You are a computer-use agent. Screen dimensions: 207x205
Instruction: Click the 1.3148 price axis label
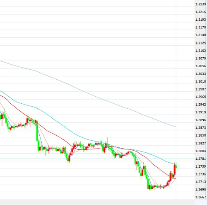click(x=200, y=35)
